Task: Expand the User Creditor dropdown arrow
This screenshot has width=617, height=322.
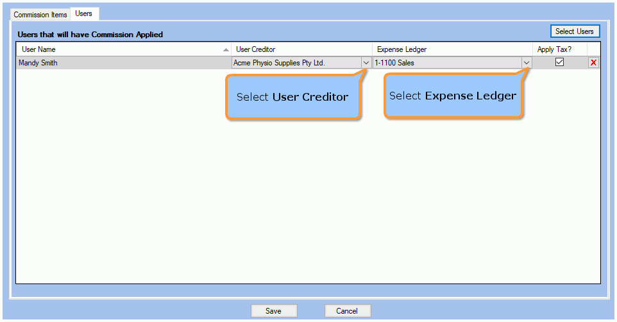Action: (x=366, y=63)
